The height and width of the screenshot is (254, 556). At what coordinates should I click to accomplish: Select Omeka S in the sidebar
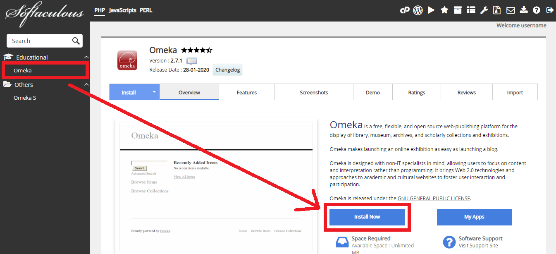[25, 98]
